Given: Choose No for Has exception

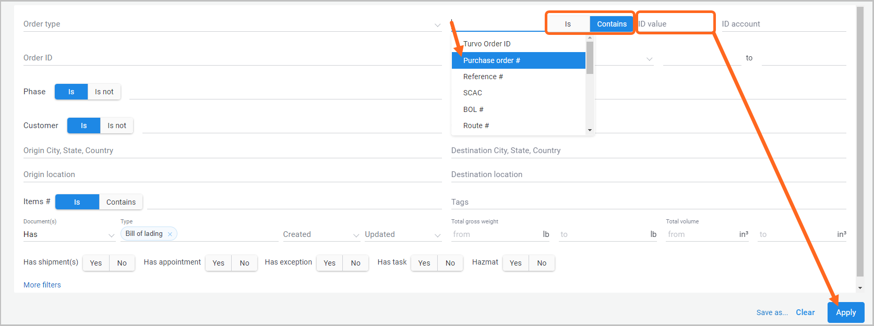Looking at the screenshot, I should tap(356, 263).
